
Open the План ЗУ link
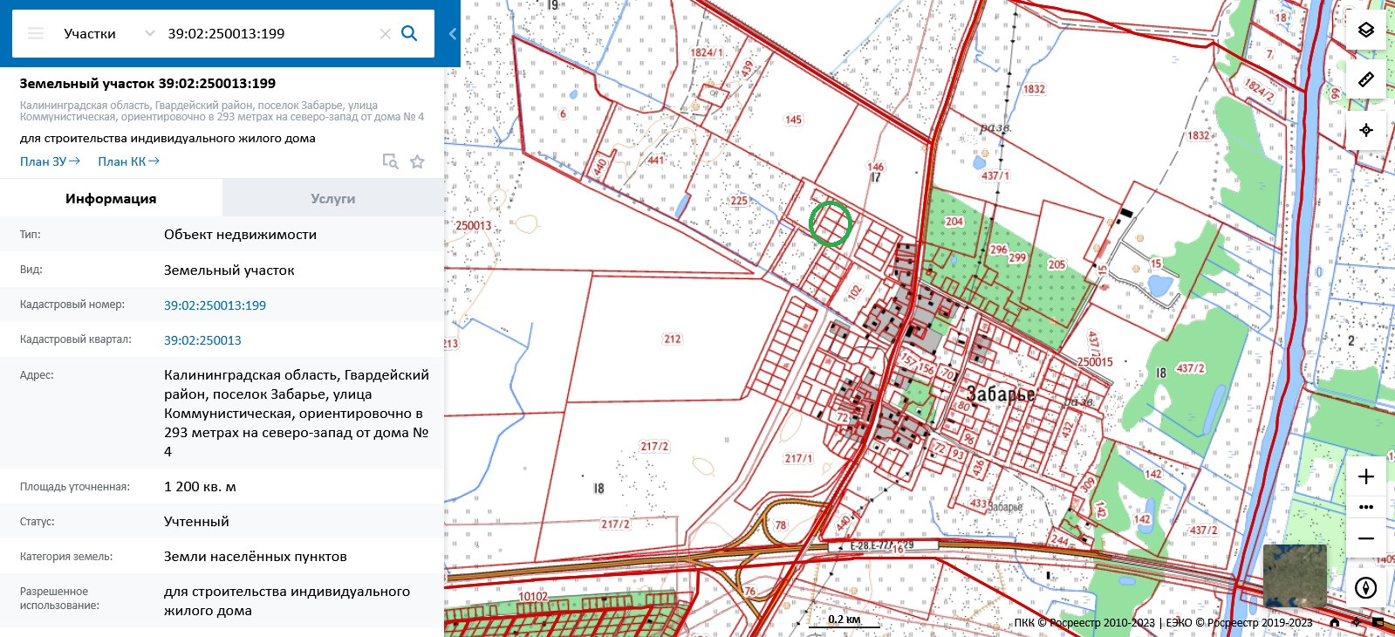click(50, 161)
